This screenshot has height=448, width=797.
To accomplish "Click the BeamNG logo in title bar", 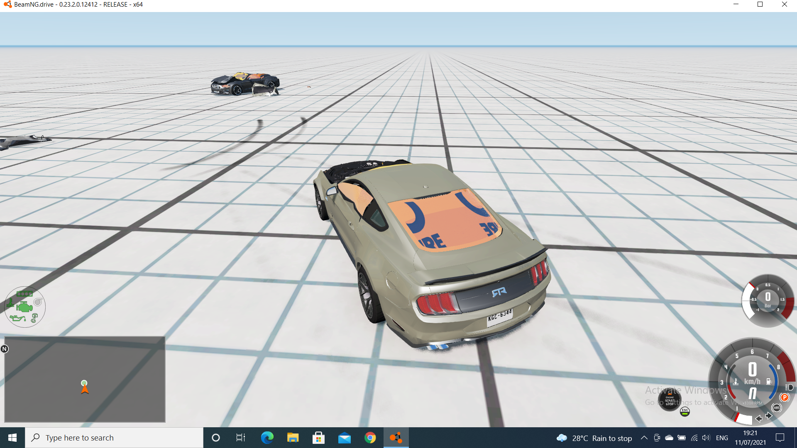I will pos(7,5).
